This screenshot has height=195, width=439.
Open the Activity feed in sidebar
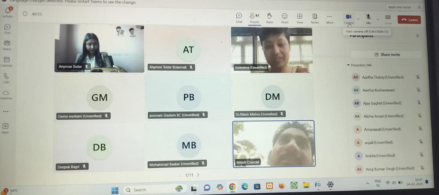click(7, 12)
